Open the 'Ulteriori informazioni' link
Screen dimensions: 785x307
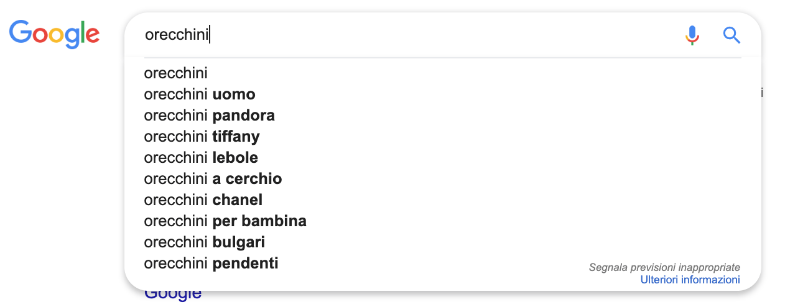690,280
